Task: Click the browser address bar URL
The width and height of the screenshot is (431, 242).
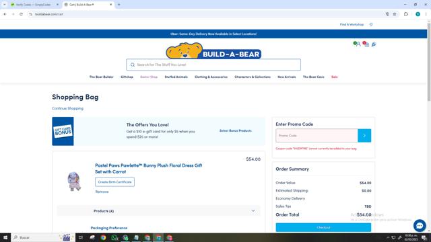Action: [49, 14]
